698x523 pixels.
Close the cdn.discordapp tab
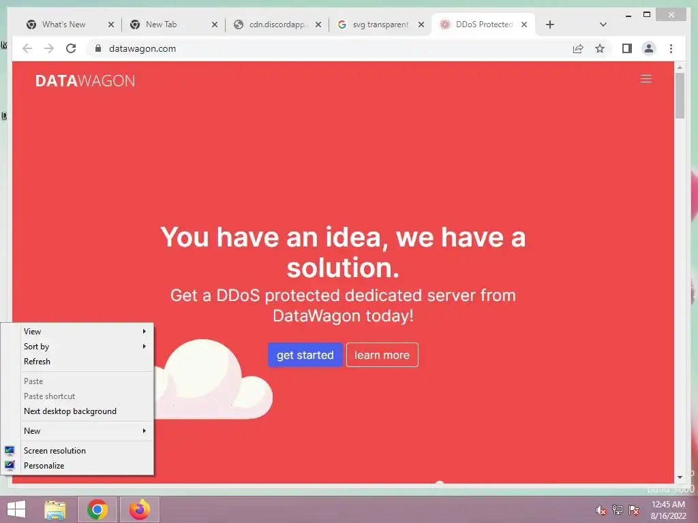pyautogui.click(x=318, y=25)
